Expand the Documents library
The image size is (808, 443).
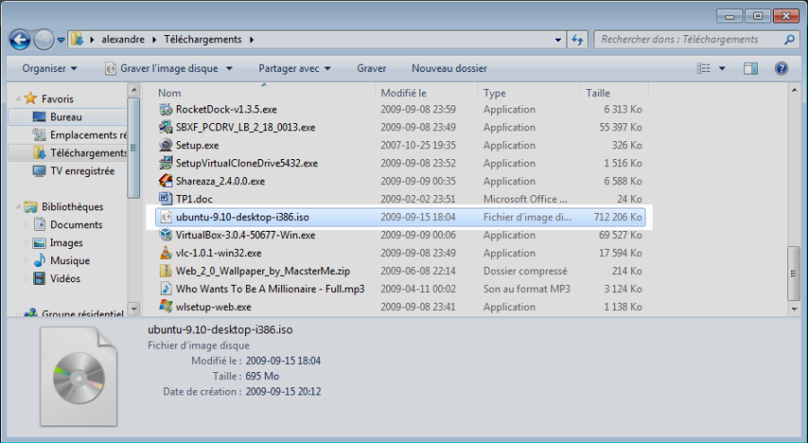click(x=27, y=225)
